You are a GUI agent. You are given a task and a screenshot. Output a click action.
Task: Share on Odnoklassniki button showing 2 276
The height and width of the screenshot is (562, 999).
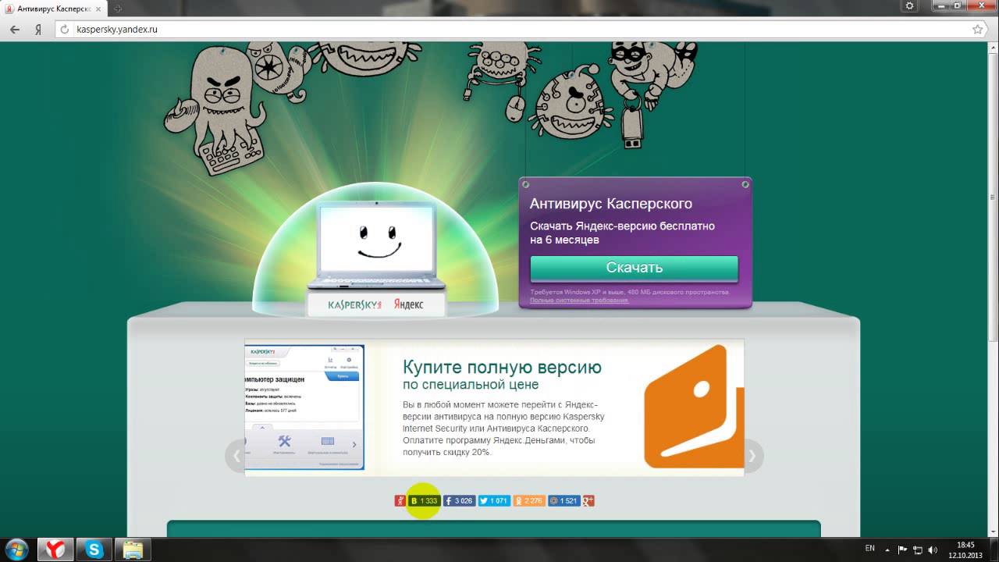click(530, 500)
